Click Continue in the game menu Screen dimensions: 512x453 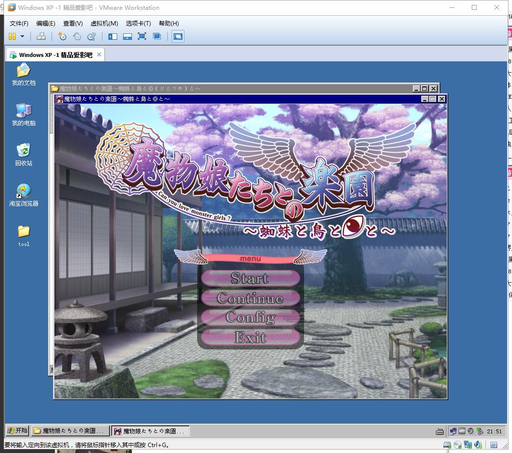250,298
